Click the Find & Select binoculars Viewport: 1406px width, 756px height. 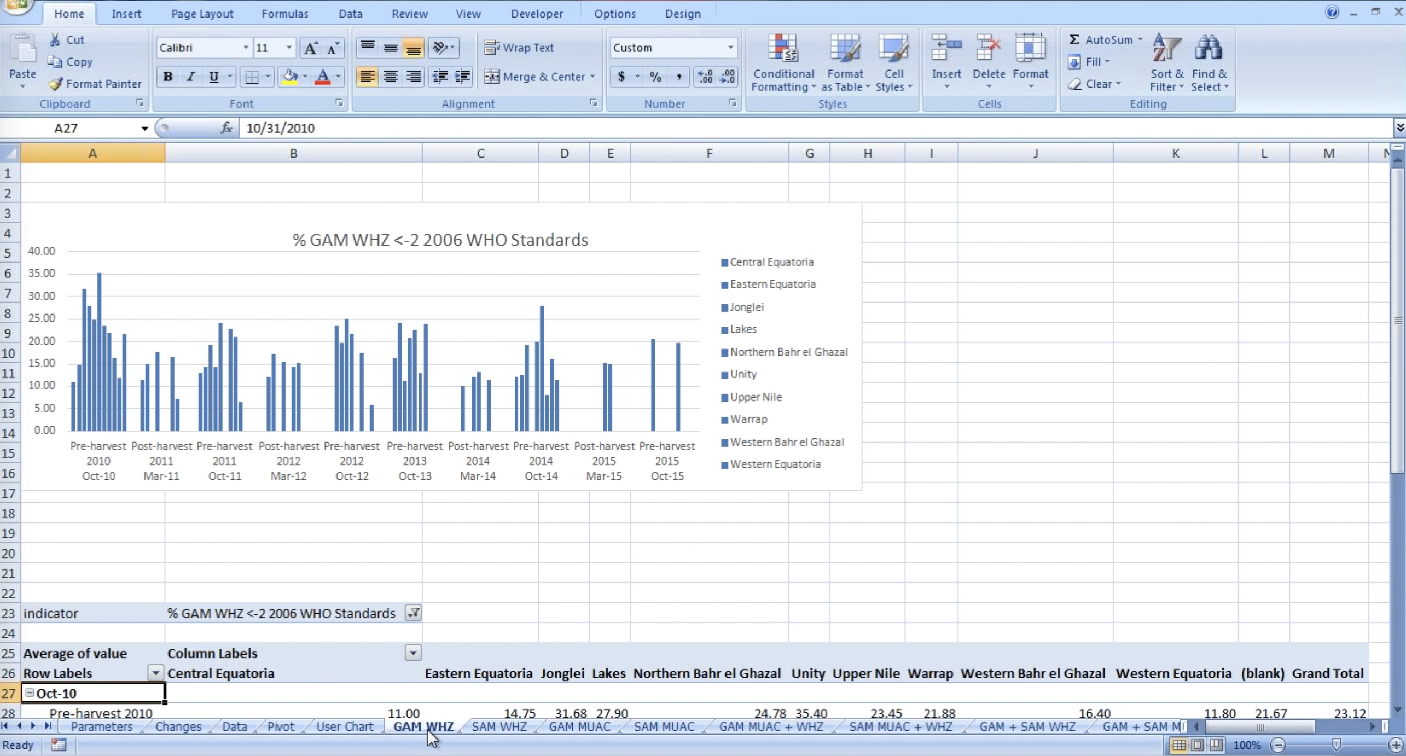pyautogui.click(x=1209, y=49)
